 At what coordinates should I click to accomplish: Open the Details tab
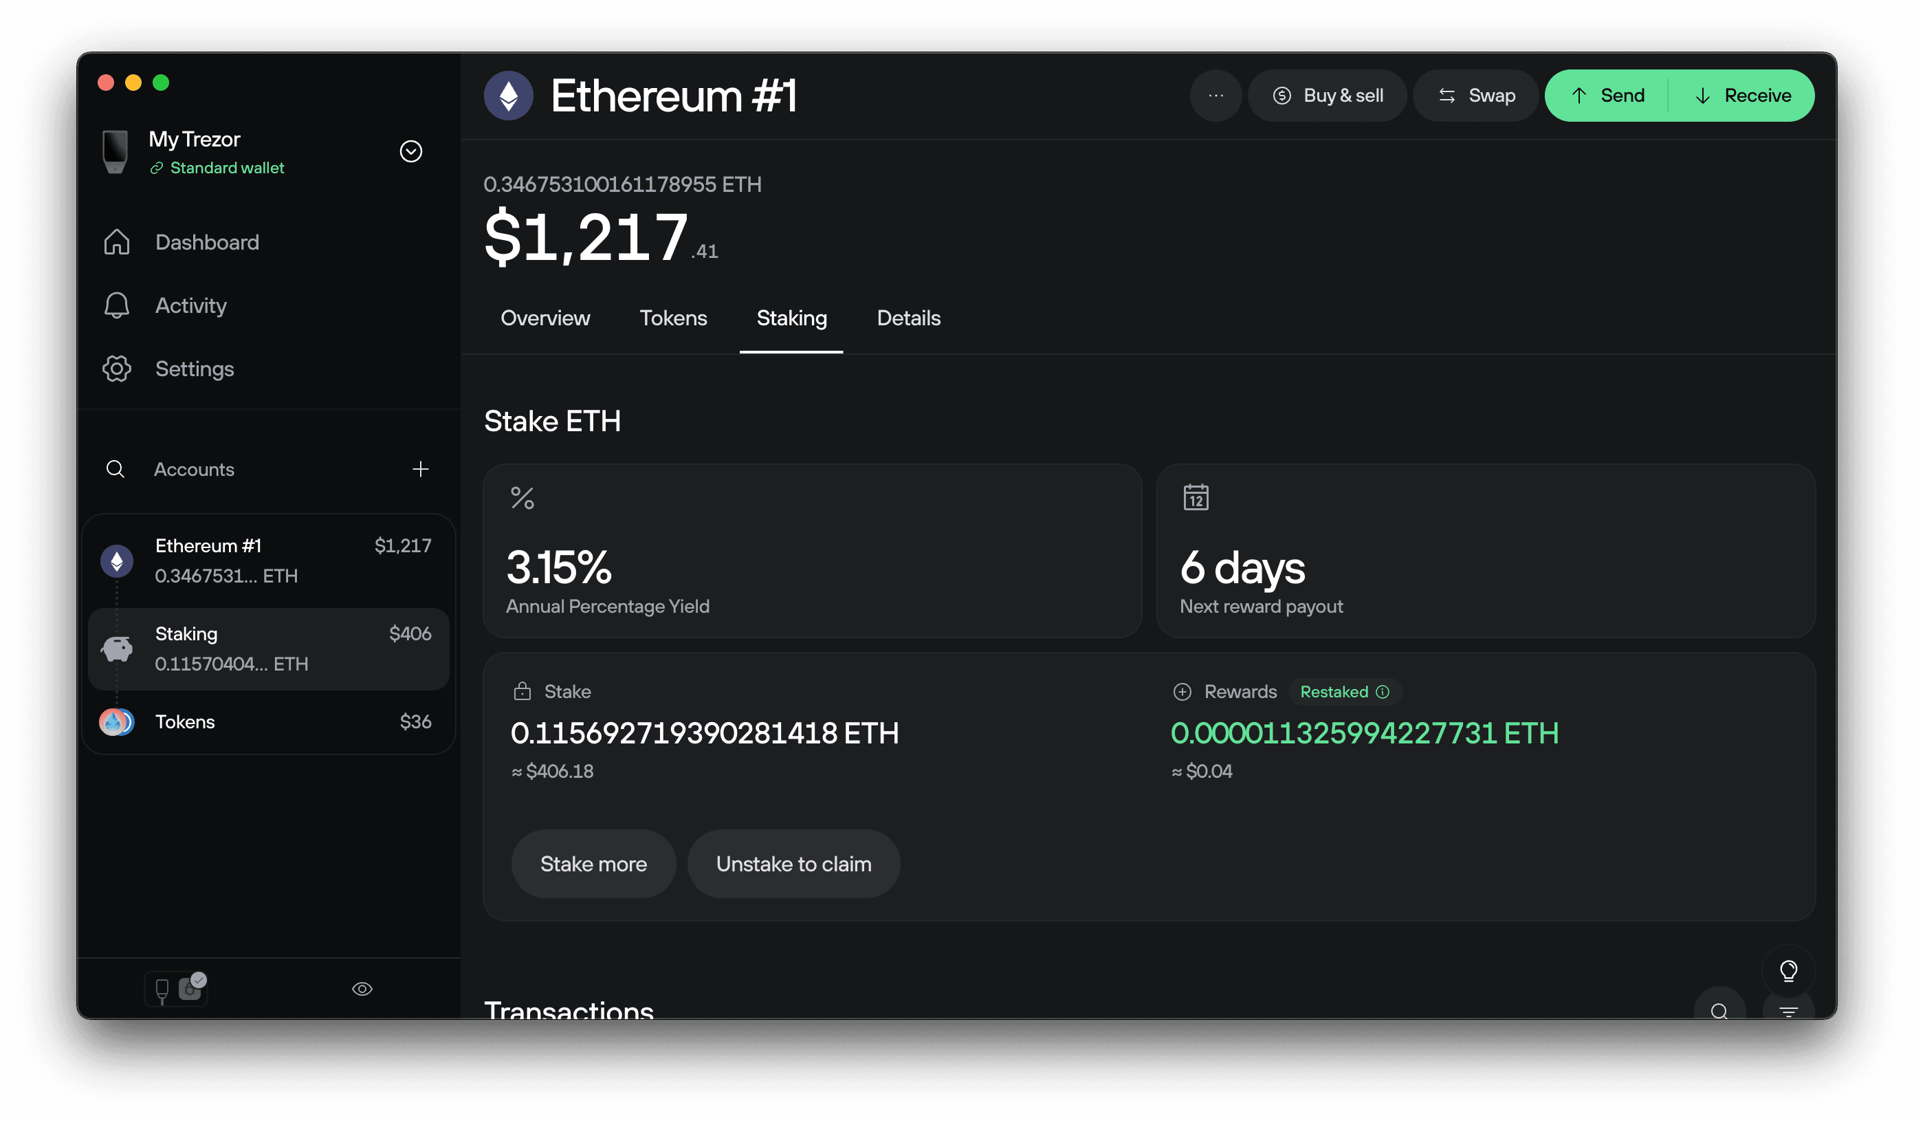(908, 318)
